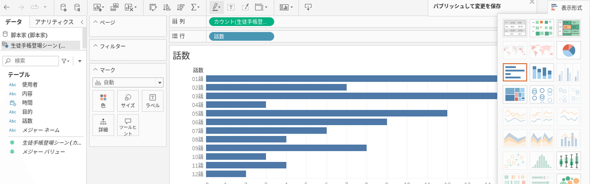Viewport: 590px width, 184px height.
Task: Click the ツールヒント button
Action: click(128, 125)
